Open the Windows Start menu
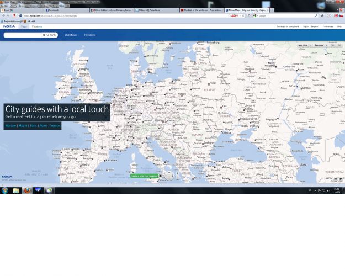Viewport: 345px width, 276px height. (x=4, y=190)
